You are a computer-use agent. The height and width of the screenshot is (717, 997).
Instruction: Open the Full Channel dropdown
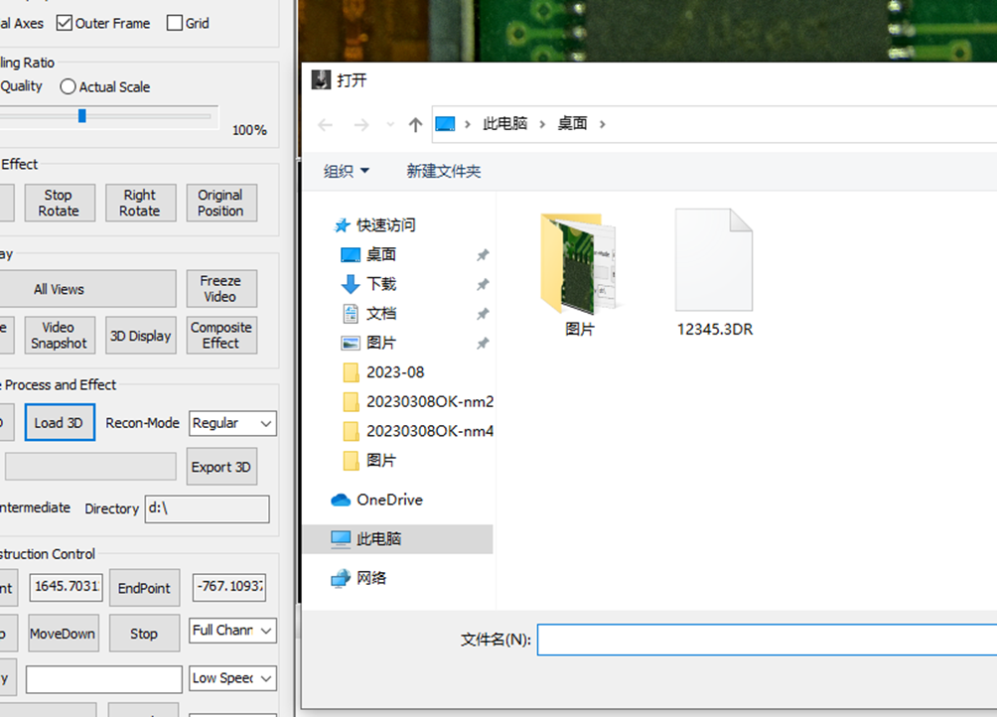pos(232,631)
